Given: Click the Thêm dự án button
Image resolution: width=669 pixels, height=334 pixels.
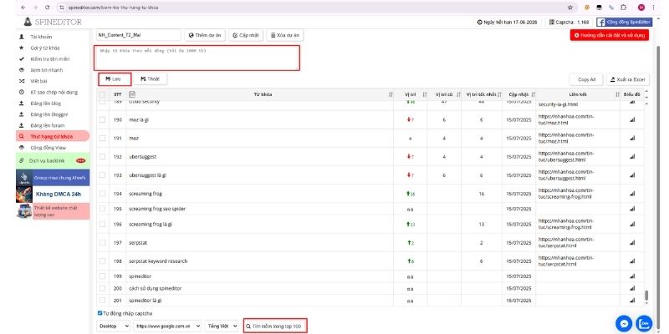Looking at the screenshot, I should click(x=205, y=35).
